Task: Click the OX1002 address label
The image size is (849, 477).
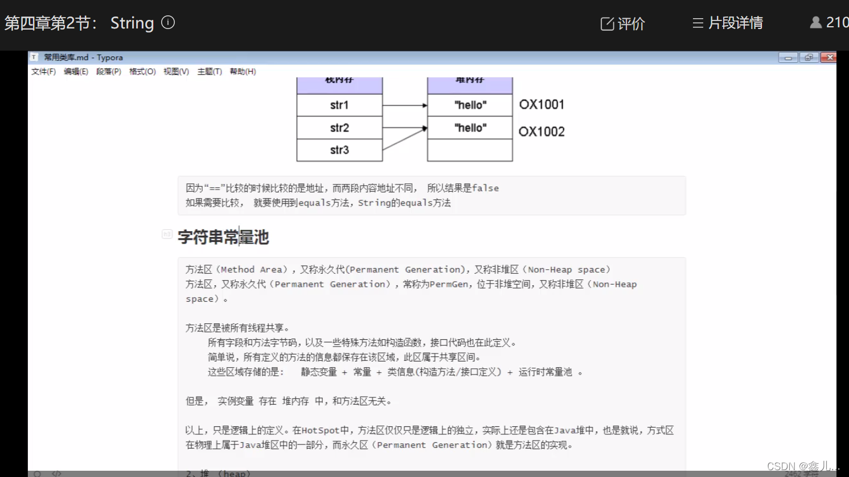Action: pos(542,131)
